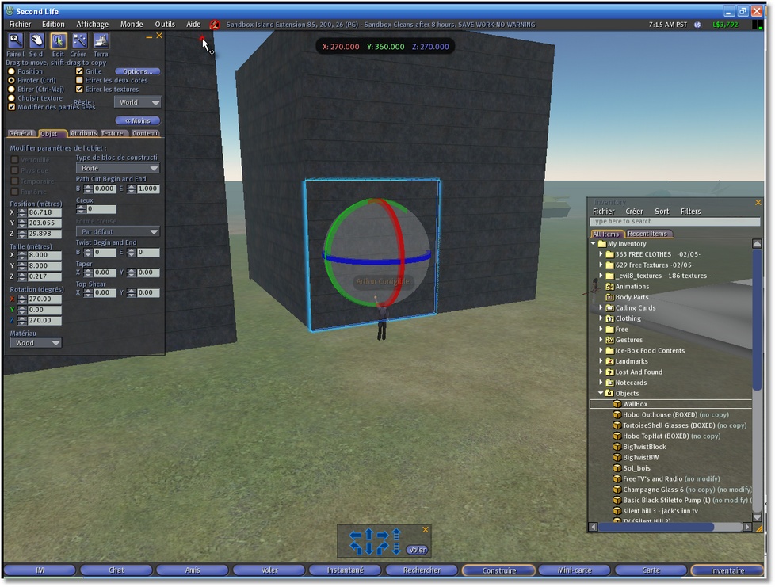
Task: Select the Move (Se d) hand tool
Action: [37, 40]
